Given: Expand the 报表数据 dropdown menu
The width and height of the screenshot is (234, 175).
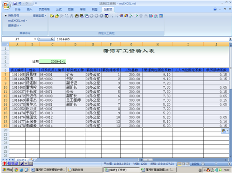Looking at the screenshot, I should pos(40,16).
